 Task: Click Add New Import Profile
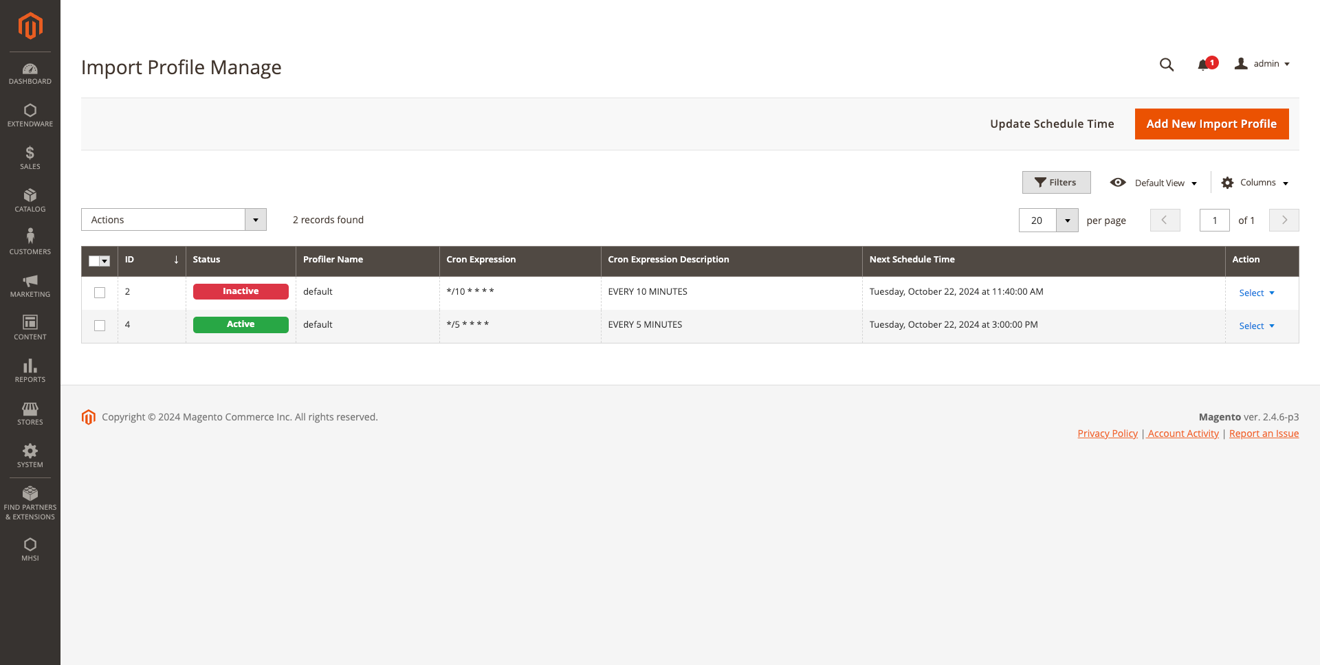(x=1211, y=124)
